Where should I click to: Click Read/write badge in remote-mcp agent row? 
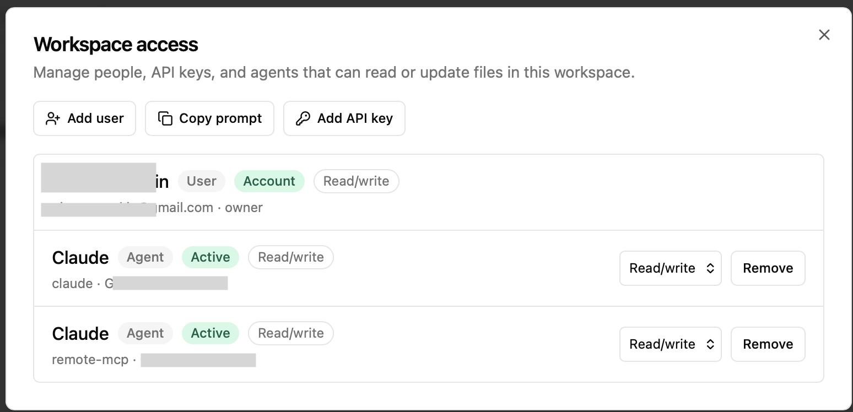coord(290,333)
